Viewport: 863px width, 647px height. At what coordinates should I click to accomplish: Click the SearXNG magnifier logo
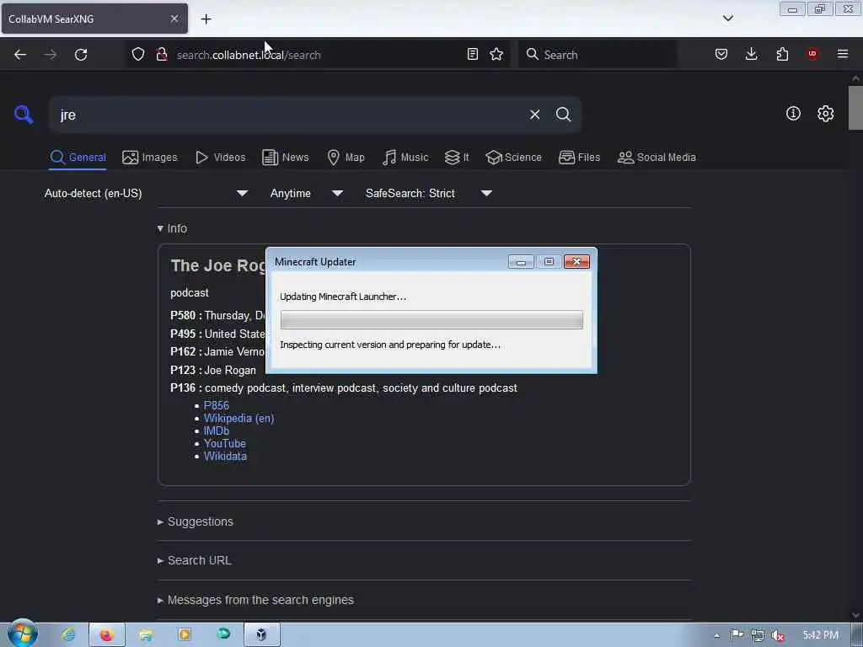point(24,114)
